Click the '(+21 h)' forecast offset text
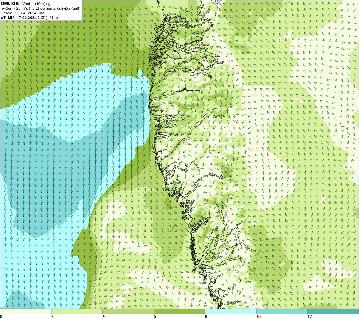This screenshot has height=319, width=359. 52,18
